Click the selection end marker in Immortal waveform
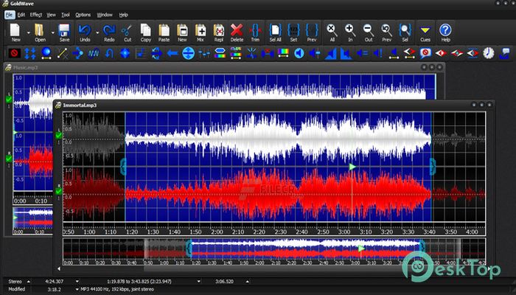The image size is (516, 295). 433,166
